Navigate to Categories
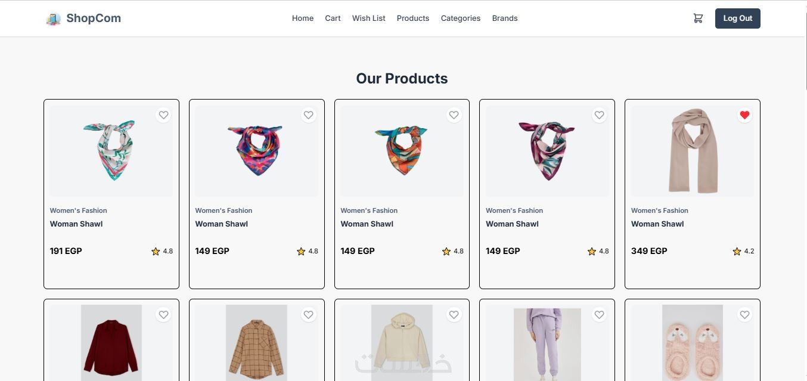The width and height of the screenshot is (807, 381). [x=460, y=18]
